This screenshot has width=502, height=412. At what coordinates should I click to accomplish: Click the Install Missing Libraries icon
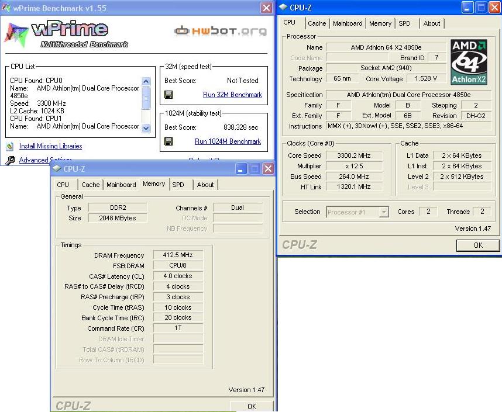(x=10, y=146)
